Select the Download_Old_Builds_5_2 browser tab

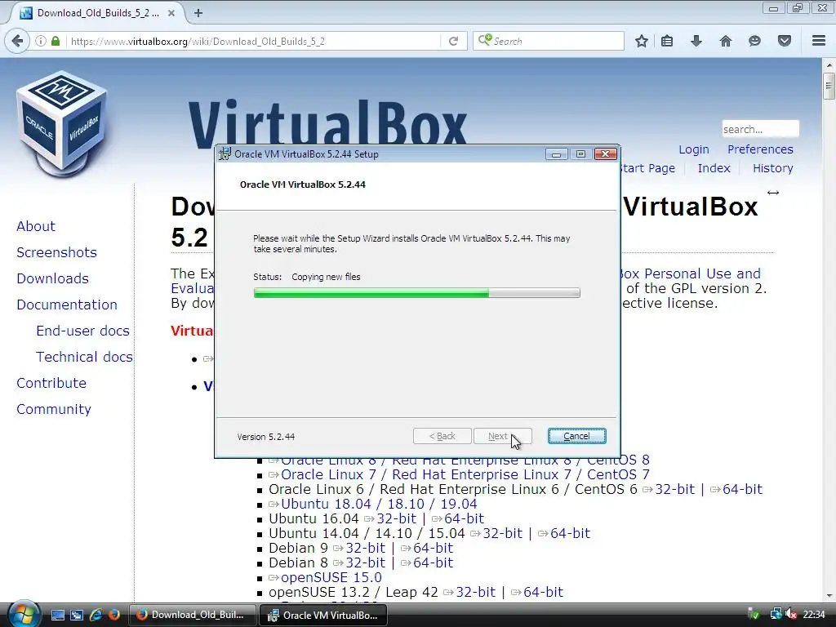coord(96,13)
